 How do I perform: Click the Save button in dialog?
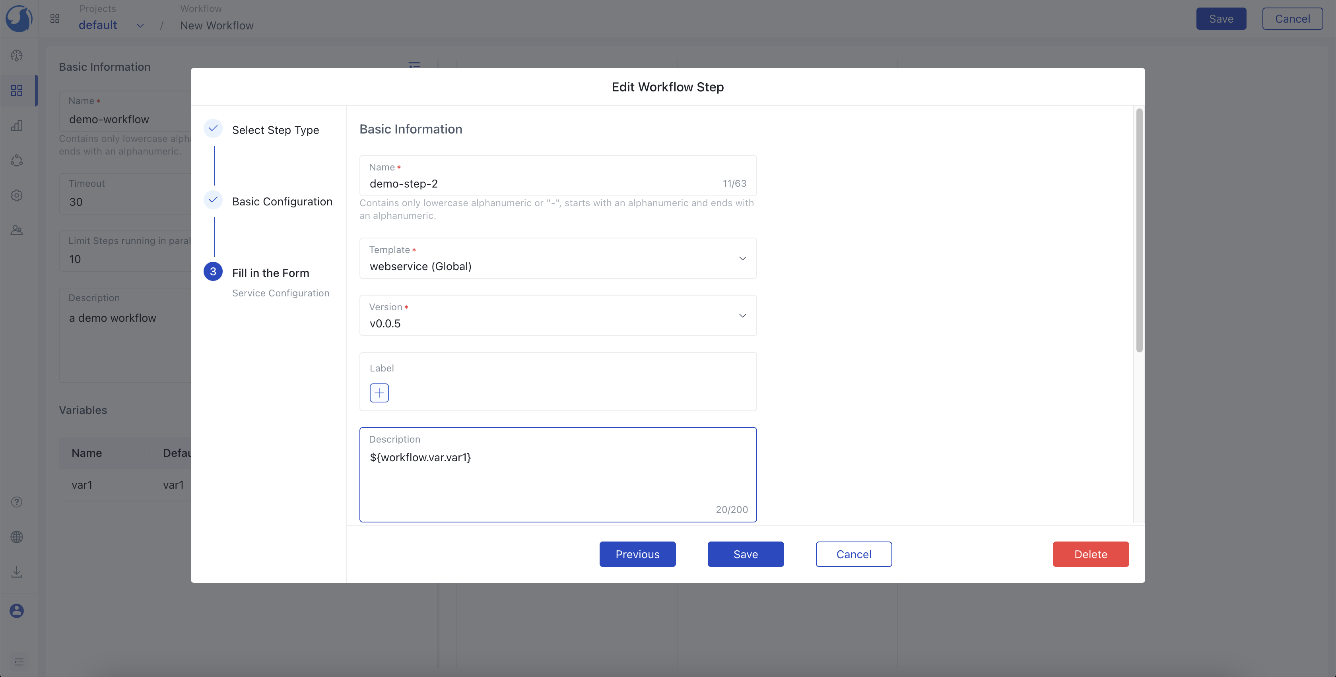click(746, 553)
